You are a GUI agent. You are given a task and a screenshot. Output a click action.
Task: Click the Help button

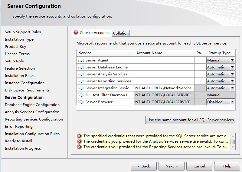(x=227, y=166)
